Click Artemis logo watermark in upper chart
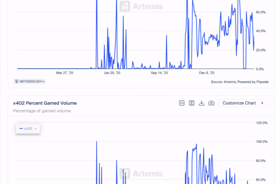The width and height of the screenshot is (276, 184). (x=138, y=6)
